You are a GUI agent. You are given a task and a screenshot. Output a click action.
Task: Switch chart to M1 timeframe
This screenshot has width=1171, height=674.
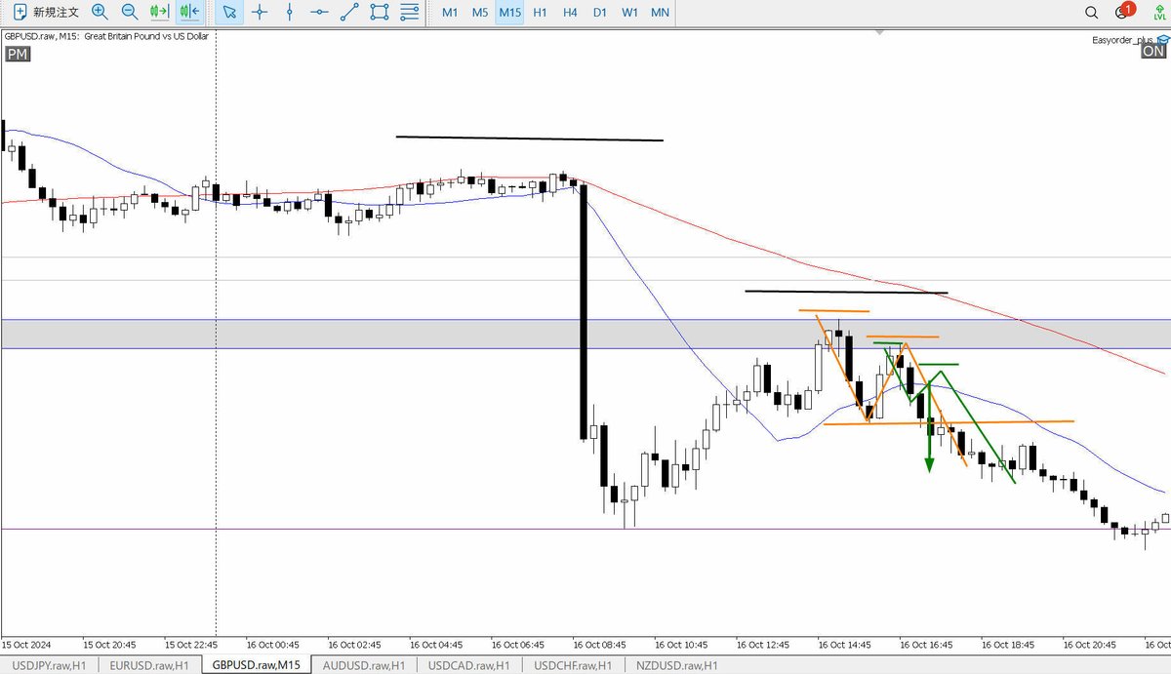pyautogui.click(x=450, y=12)
